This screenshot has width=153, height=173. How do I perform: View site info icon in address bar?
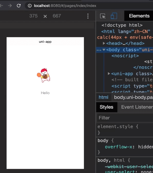click(x=30, y=6)
